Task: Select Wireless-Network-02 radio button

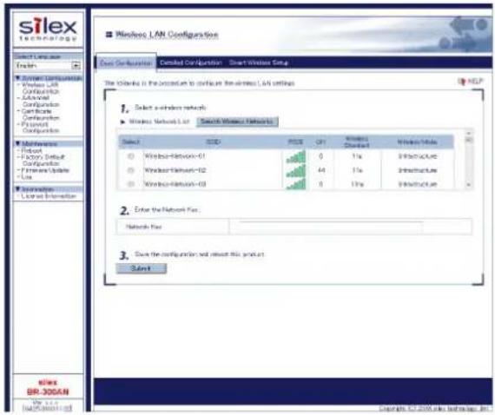Action: 130,170
